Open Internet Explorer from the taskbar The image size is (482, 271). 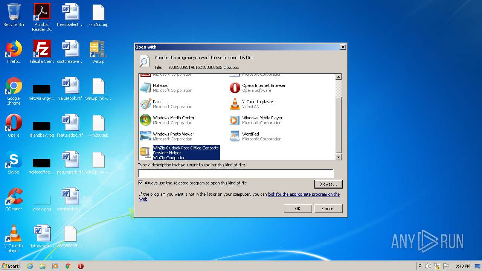30,266
